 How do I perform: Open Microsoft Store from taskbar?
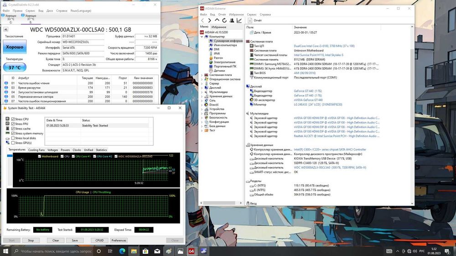pos(145,251)
